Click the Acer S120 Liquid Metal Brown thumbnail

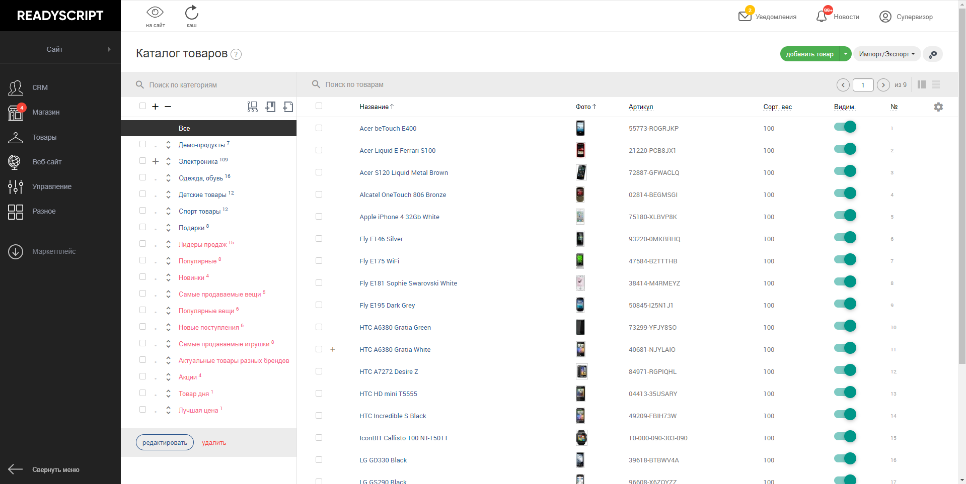pos(581,172)
